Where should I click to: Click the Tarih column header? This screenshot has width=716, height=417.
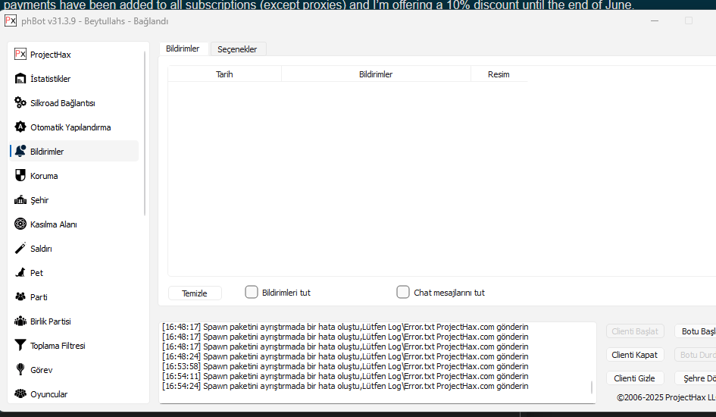click(224, 74)
